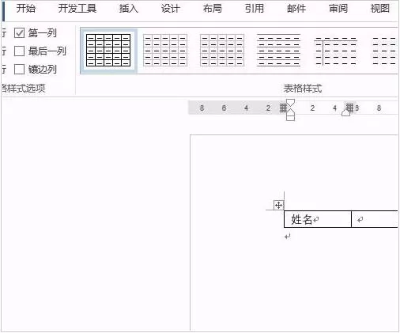This screenshot has width=400, height=333.
Task: Click the 姓名 table cell
Action: (x=318, y=219)
